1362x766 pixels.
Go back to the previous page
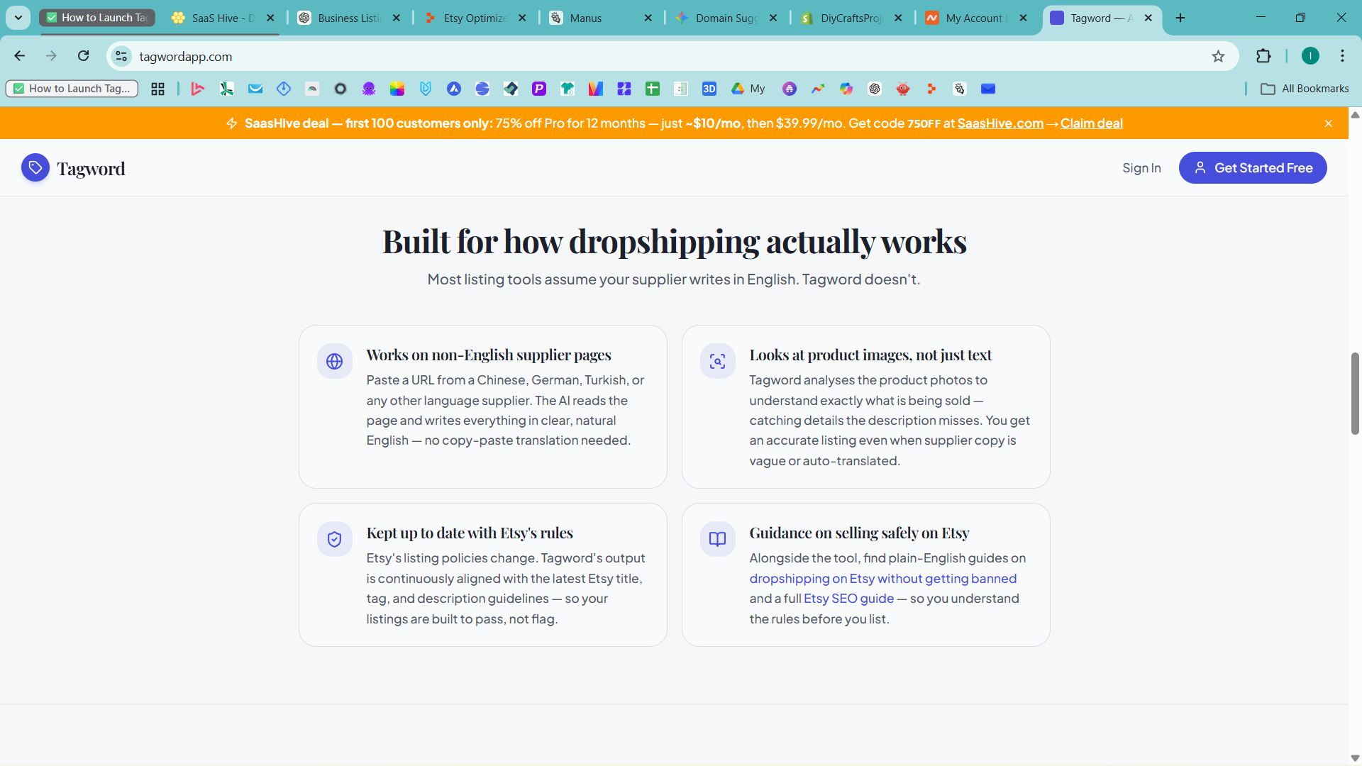pos(20,56)
